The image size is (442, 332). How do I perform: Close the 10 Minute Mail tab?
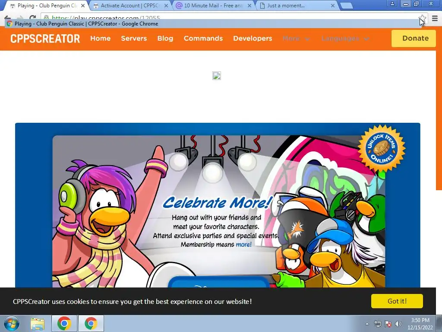[x=249, y=6]
